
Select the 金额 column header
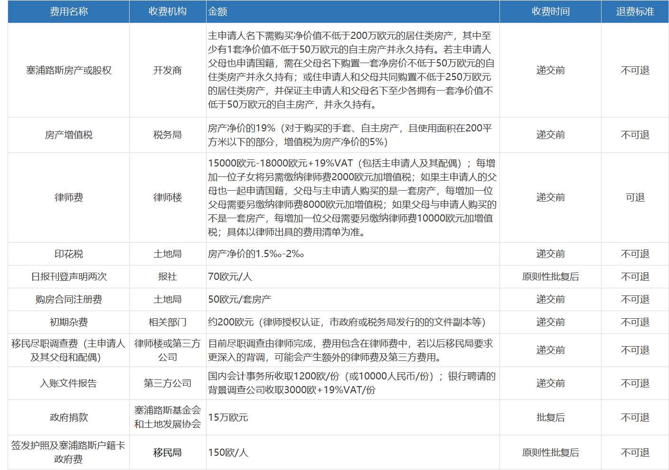(218, 11)
